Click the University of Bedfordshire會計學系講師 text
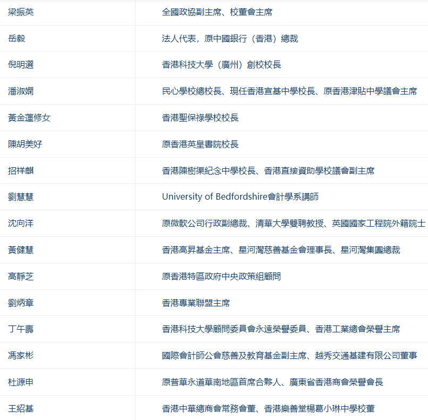428x420 pixels. click(x=240, y=197)
